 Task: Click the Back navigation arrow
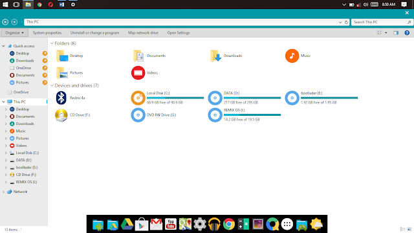(5, 22)
